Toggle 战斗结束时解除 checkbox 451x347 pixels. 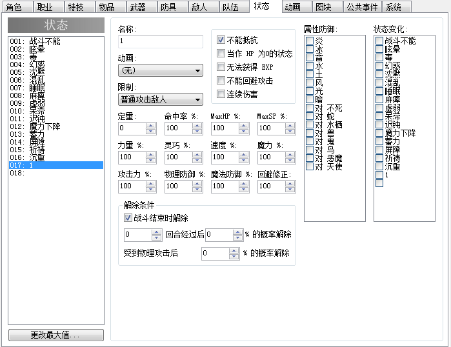pos(128,218)
